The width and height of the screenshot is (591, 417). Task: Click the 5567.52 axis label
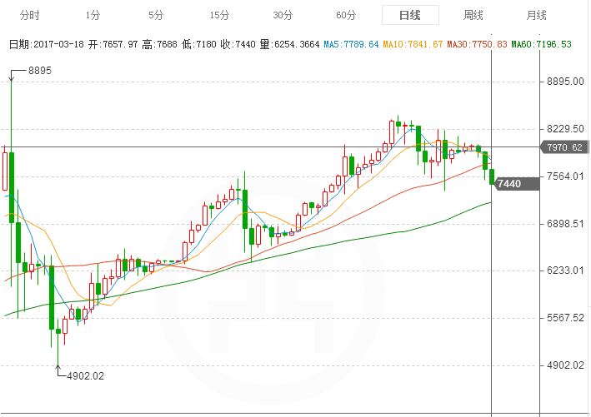point(565,318)
